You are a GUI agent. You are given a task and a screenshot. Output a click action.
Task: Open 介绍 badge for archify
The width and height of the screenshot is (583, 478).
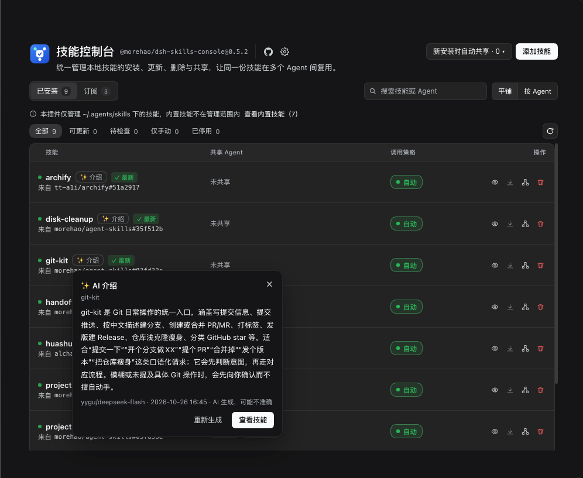coord(91,177)
